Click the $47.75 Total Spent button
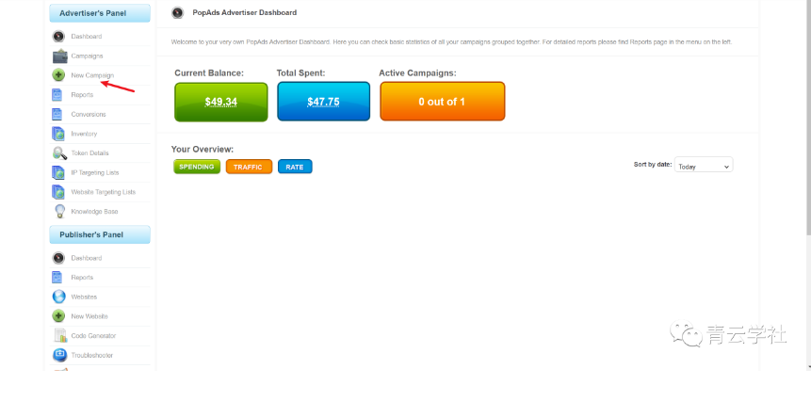 pos(323,102)
